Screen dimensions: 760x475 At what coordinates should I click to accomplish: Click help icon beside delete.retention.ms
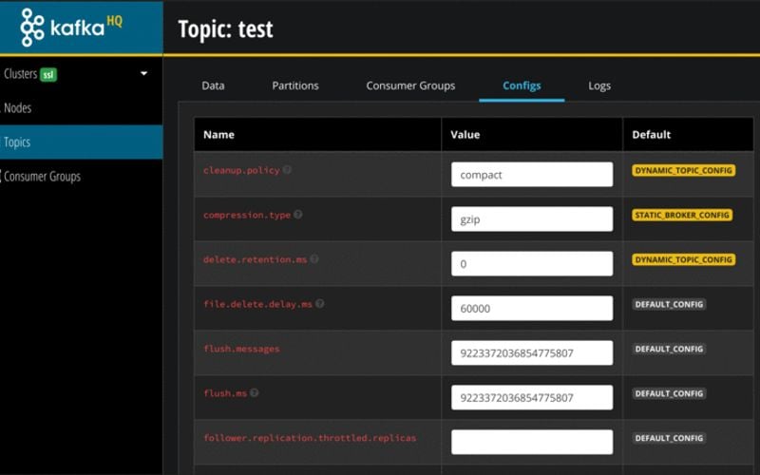[x=314, y=258]
